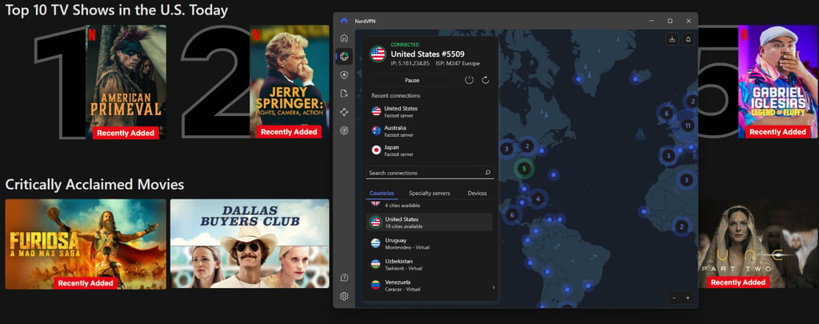This screenshot has height=324, width=819.
Task: Zoom out the map with minus button
Action: [674, 298]
